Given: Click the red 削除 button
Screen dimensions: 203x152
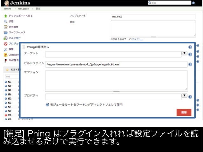Looking at the screenshot, I should [184, 112].
